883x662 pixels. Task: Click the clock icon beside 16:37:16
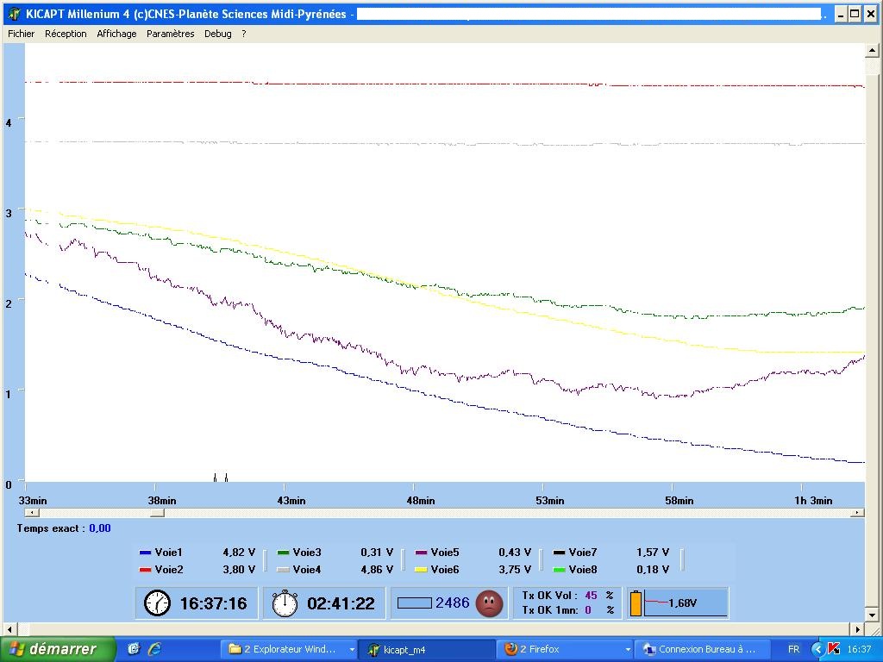pos(157,603)
